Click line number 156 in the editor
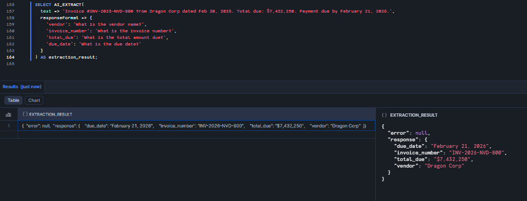527x201 pixels. coord(10,4)
